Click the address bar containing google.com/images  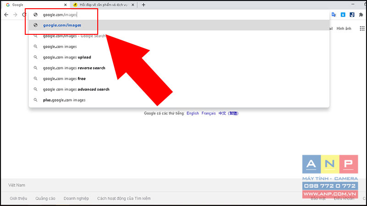coord(179,15)
